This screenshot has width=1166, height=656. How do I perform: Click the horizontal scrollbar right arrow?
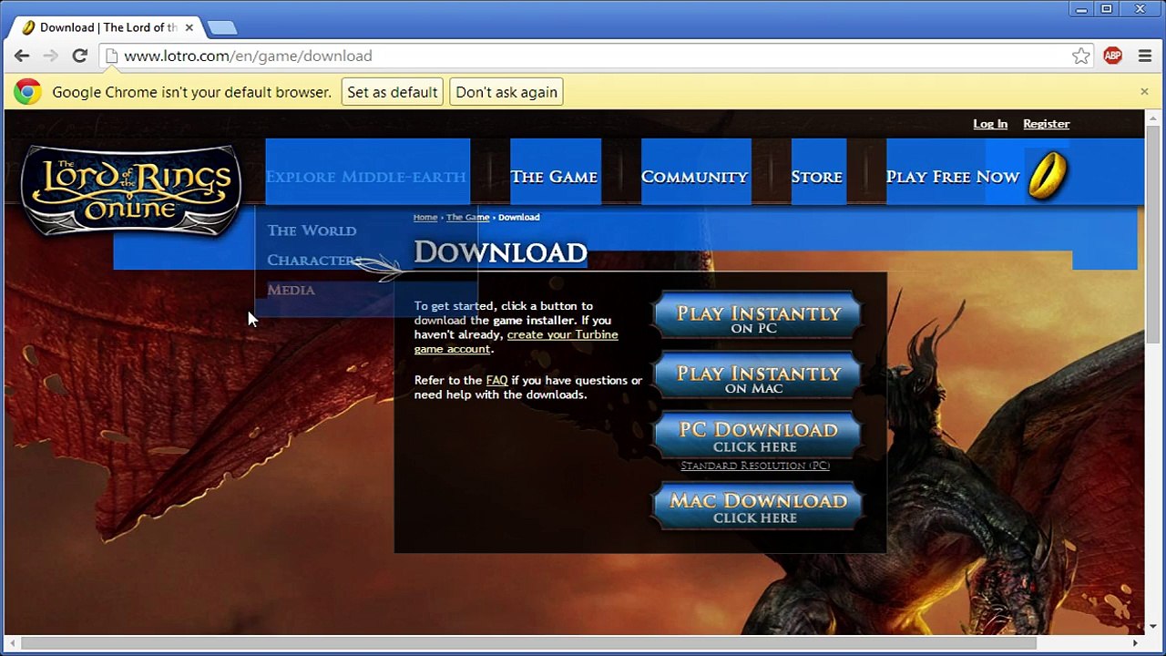click(x=1135, y=643)
